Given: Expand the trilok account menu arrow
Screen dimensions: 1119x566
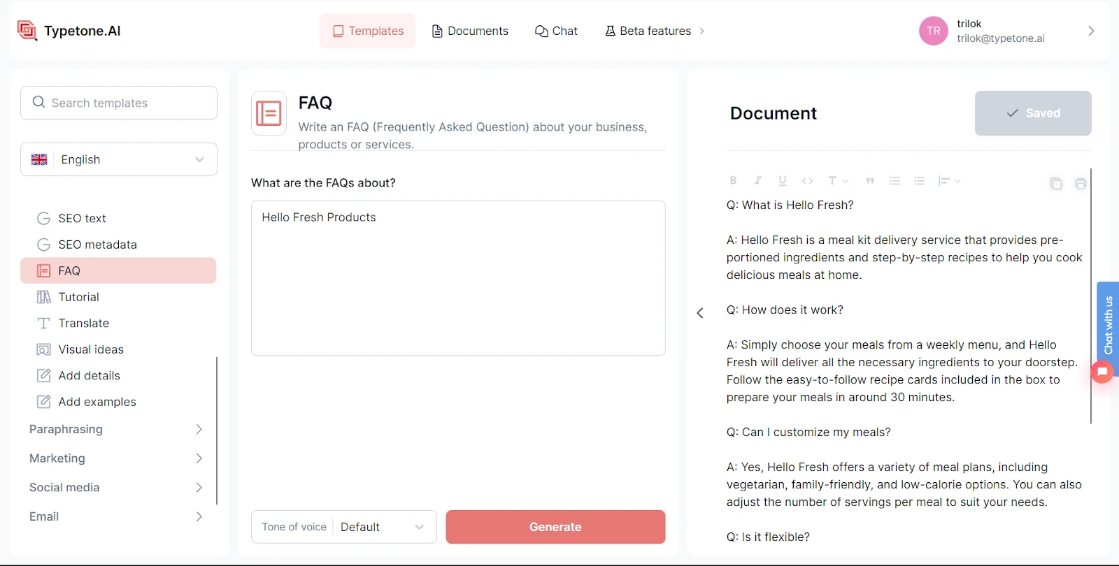Looking at the screenshot, I should pos(1091,31).
